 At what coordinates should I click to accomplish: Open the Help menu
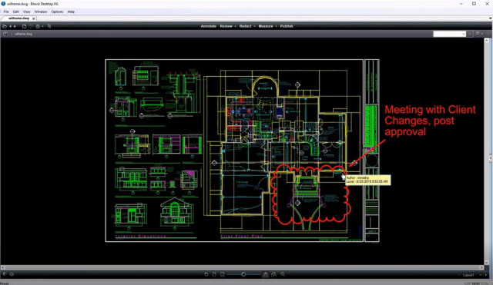click(x=71, y=12)
